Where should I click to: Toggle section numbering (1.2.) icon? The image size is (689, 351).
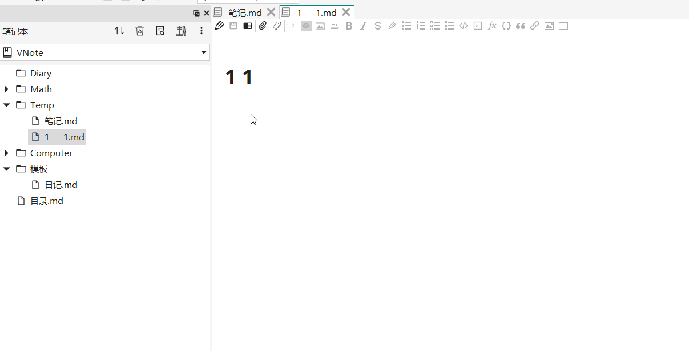pyautogui.click(x=291, y=26)
